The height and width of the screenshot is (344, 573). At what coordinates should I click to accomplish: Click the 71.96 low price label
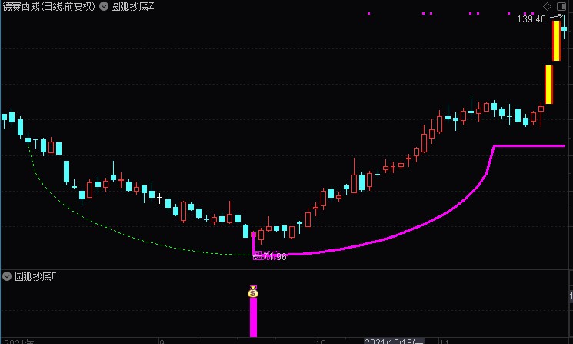pyautogui.click(x=275, y=256)
